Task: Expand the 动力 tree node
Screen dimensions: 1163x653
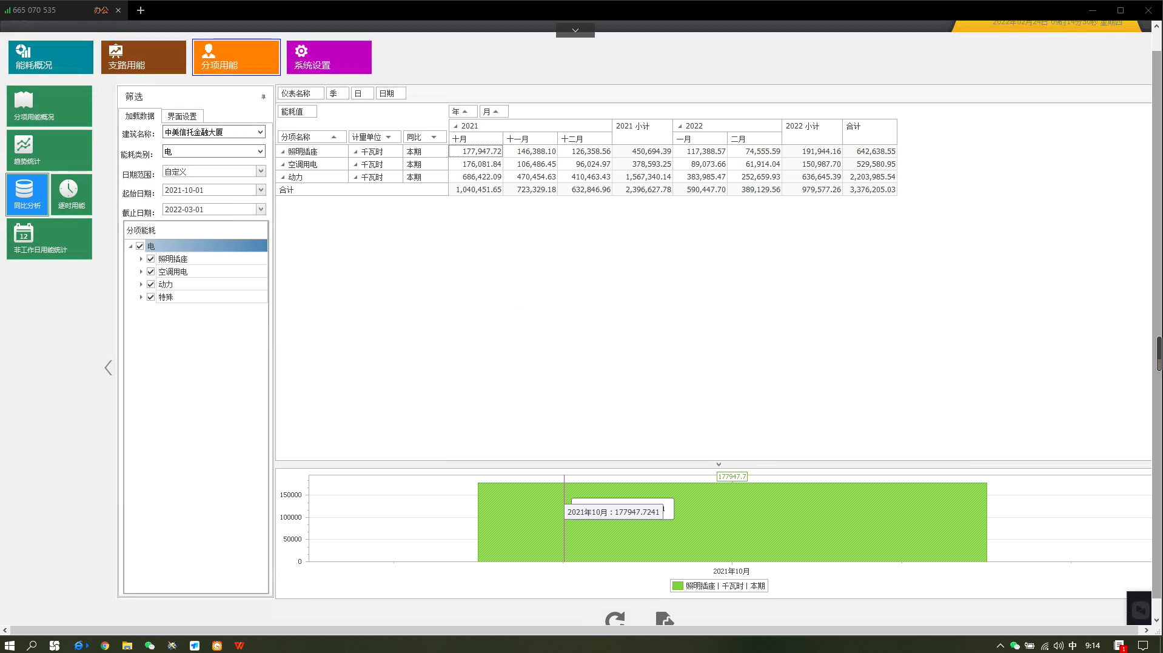Action: click(141, 284)
